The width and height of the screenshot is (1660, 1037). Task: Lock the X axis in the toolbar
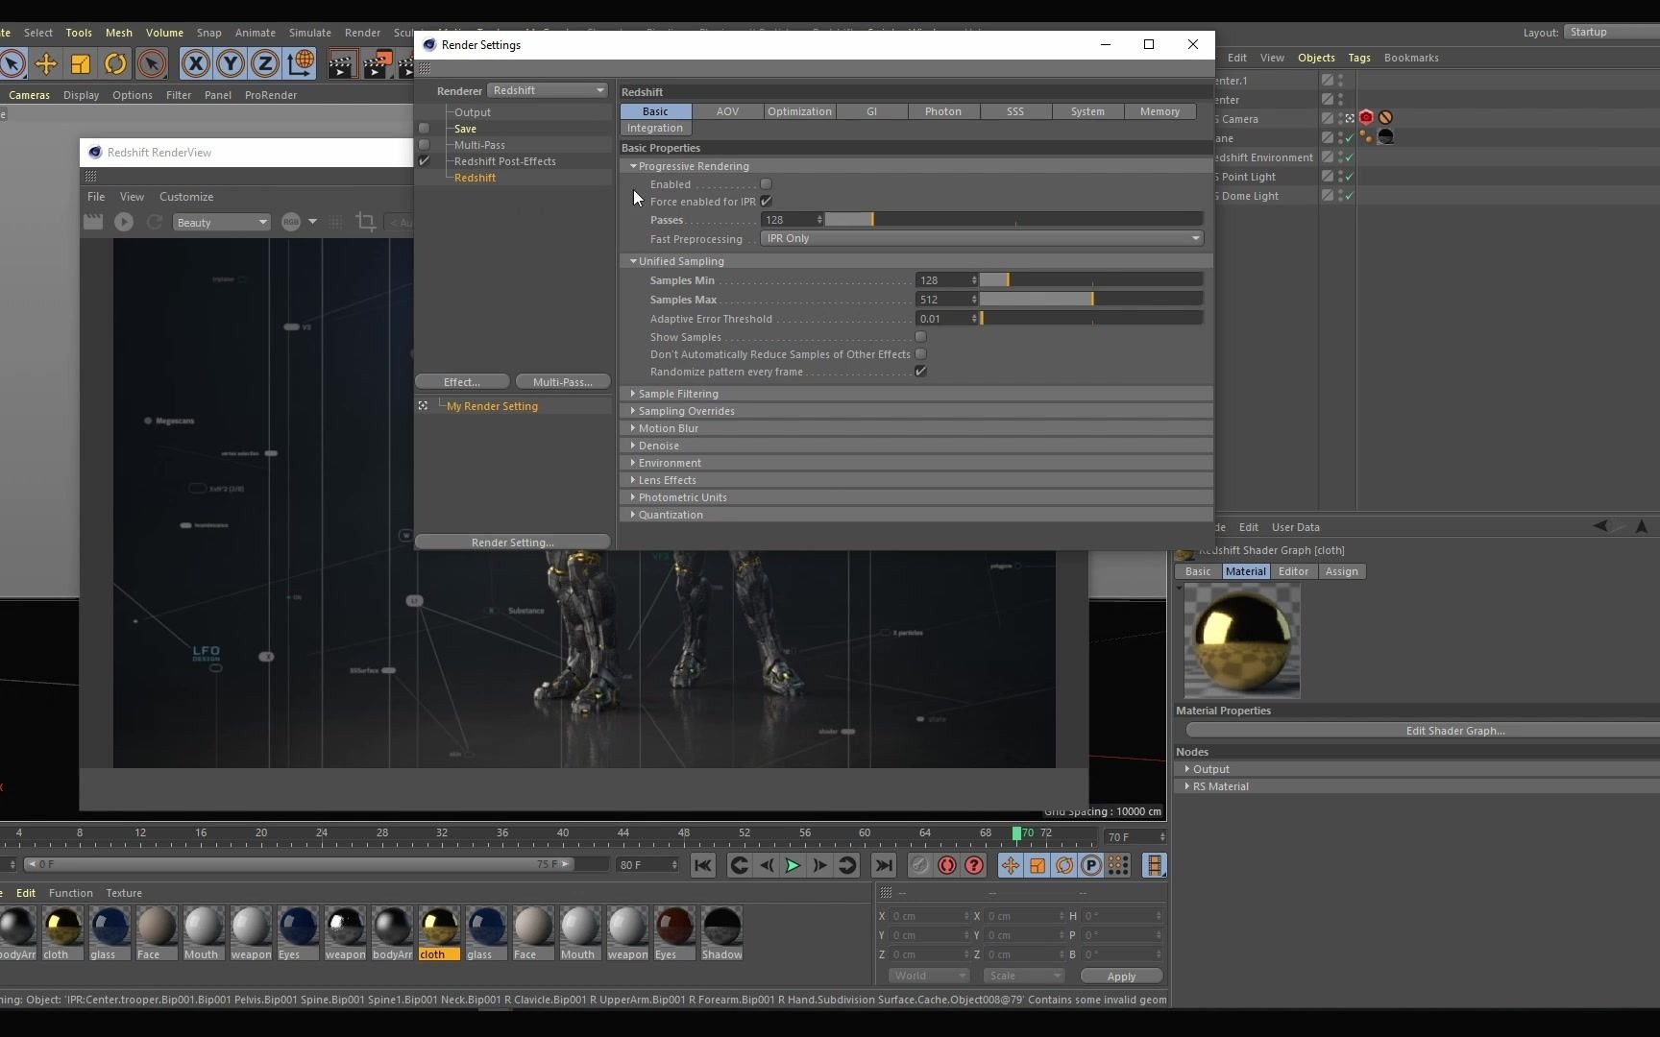[196, 63]
